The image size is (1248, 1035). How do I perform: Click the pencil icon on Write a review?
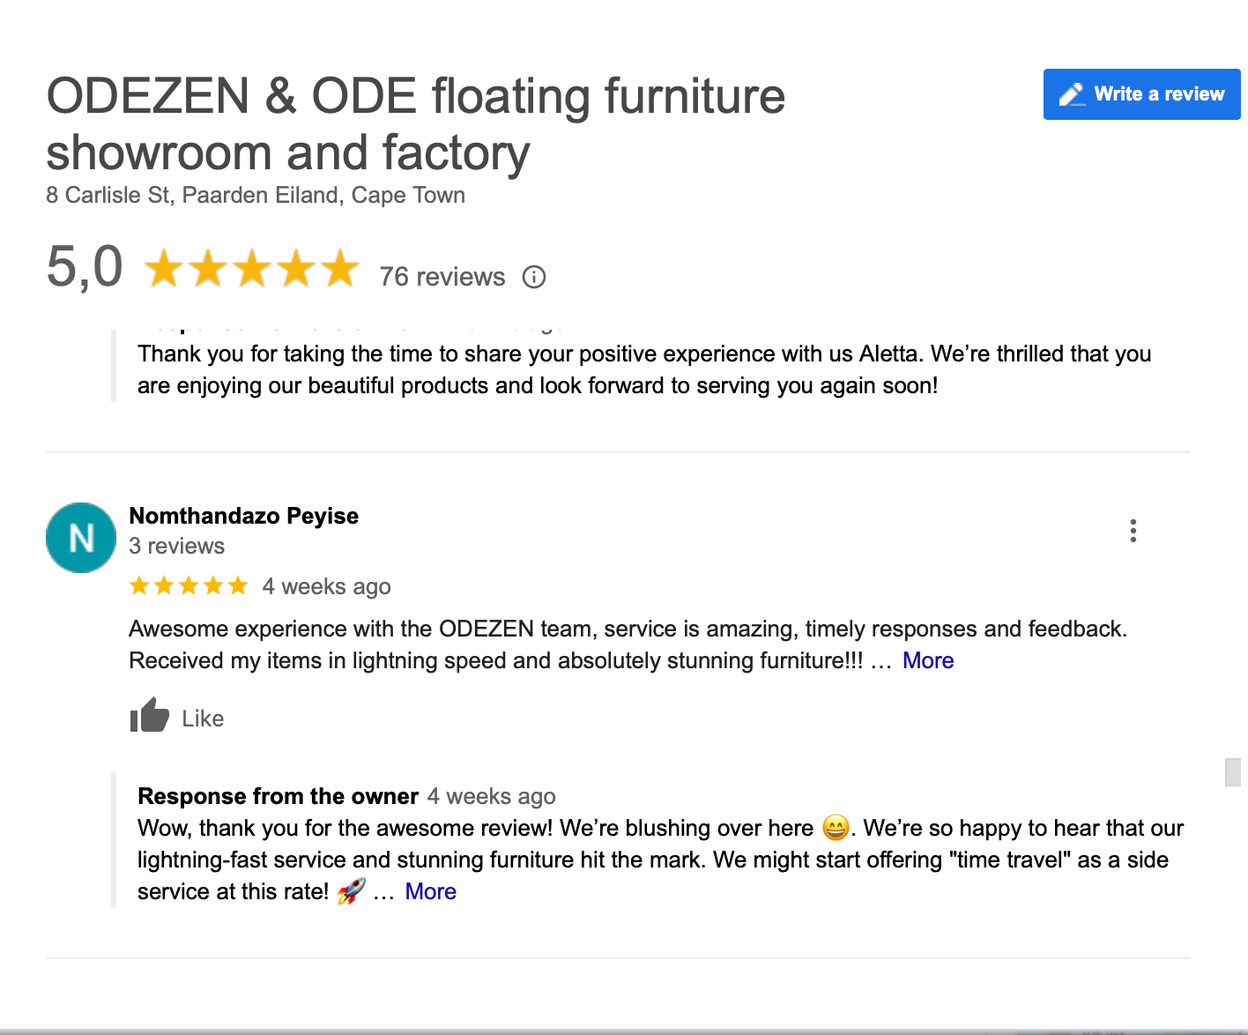(x=1072, y=94)
